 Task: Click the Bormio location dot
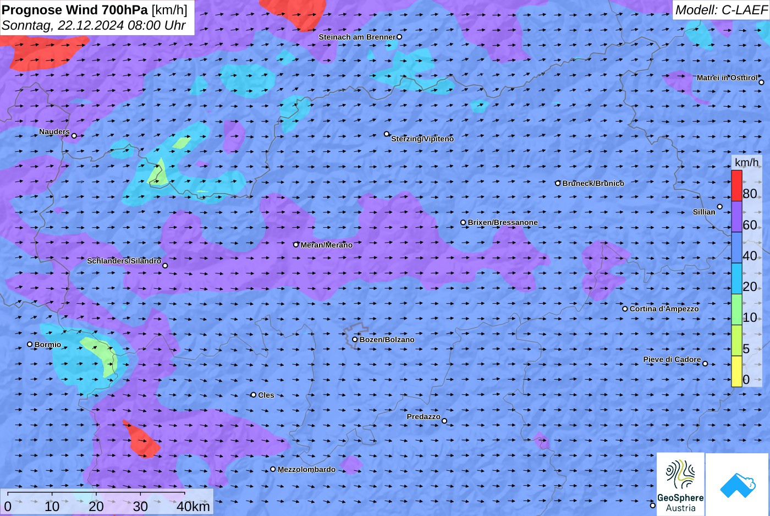point(30,344)
